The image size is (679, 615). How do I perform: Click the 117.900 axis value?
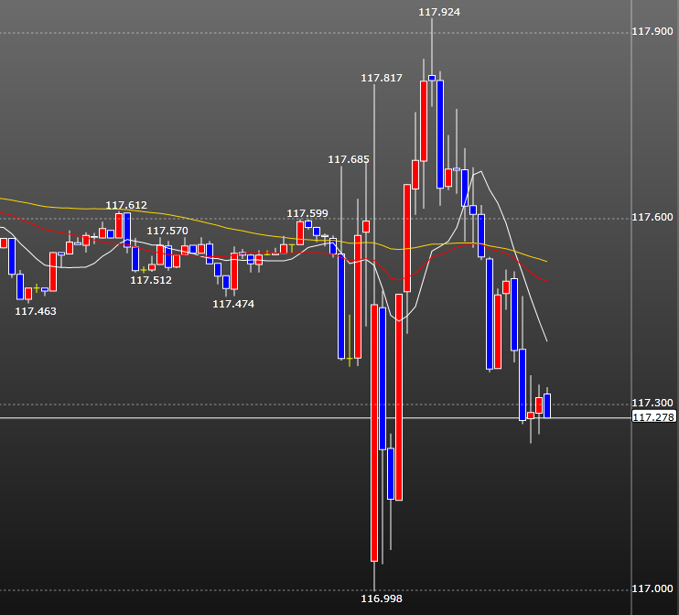[x=652, y=31]
